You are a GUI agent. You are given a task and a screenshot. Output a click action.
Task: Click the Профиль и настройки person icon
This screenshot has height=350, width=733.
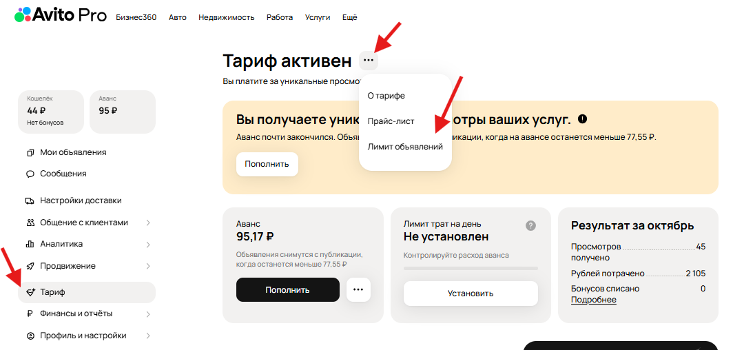point(30,336)
